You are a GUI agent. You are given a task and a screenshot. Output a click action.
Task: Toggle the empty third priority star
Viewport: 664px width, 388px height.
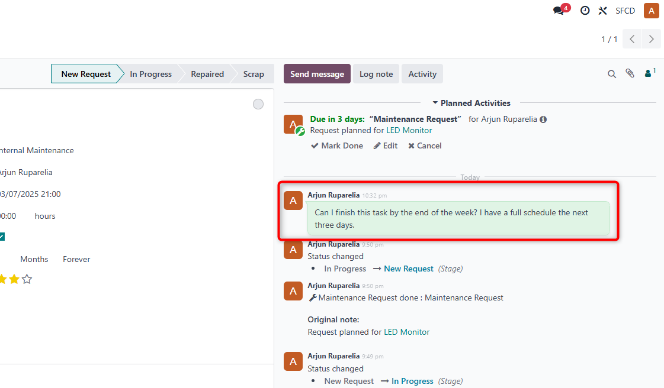(x=27, y=279)
